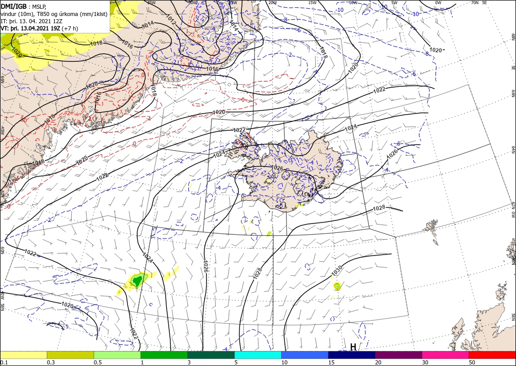Click the legend value '50'
The width and height of the screenshot is (516, 366).
tap(472, 362)
